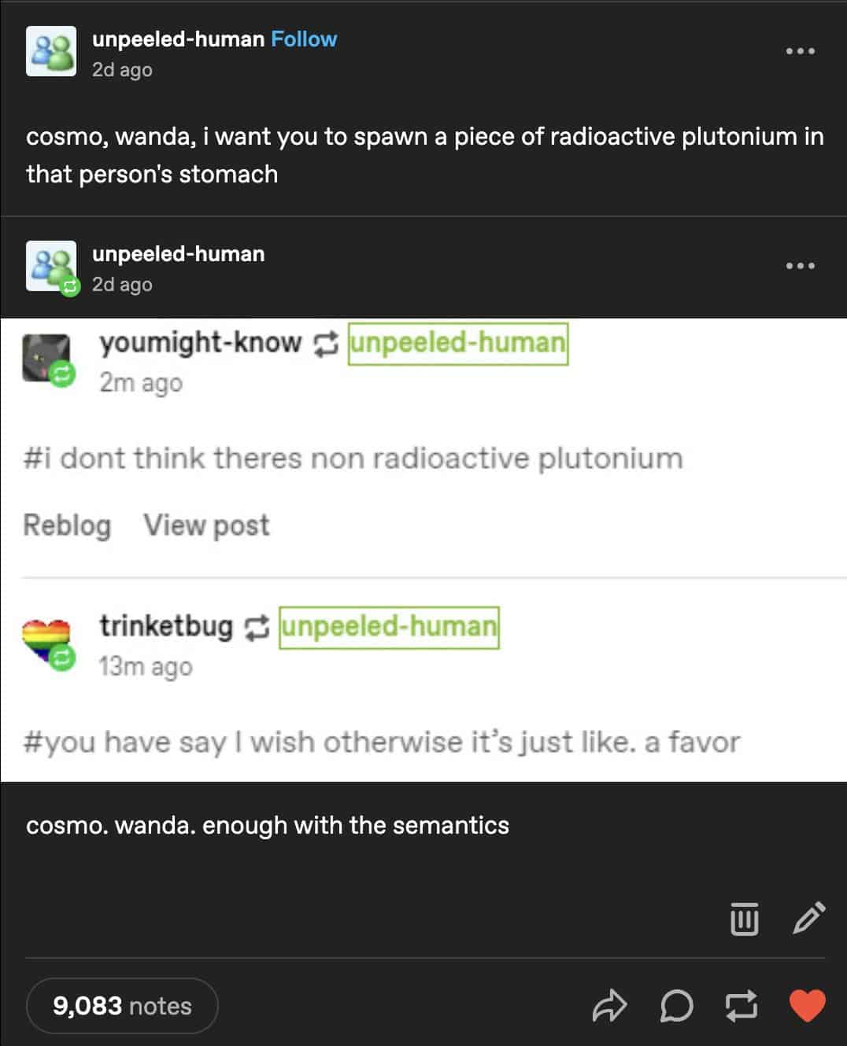The width and height of the screenshot is (847, 1046).
Task: Open trinketbug's reblogged source label
Action: (x=389, y=626)
